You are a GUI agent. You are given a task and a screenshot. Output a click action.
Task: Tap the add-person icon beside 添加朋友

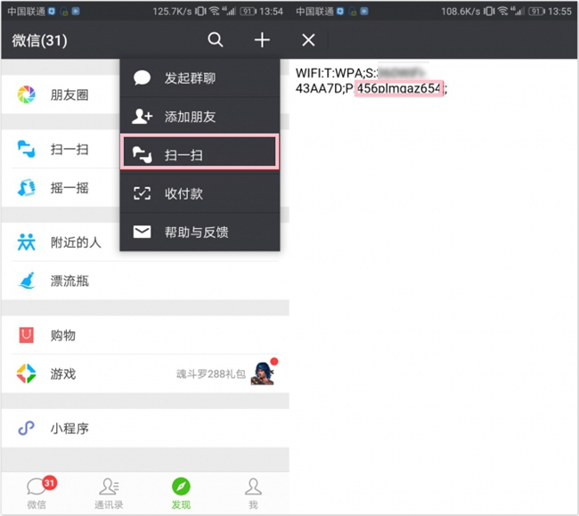pyautogui.click(x=143, y=117)
